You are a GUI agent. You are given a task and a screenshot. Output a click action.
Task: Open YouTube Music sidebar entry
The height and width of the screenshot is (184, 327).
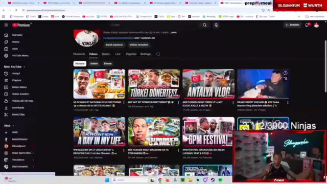point(20,56)
